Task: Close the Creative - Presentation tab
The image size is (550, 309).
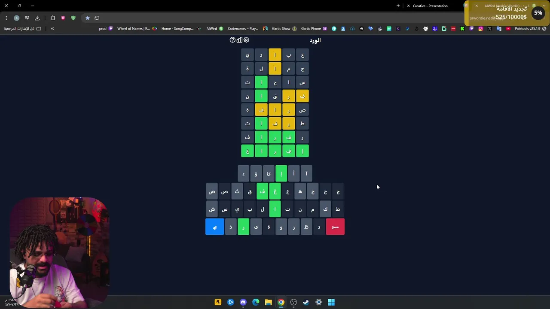Action: pyautogui.click(x=408, y=6)
